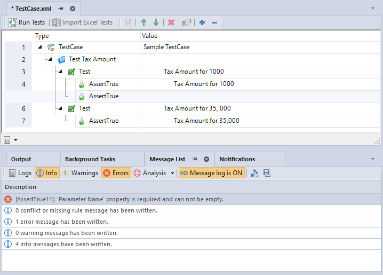The width and height of the screenshot is (383, 275).
Task: Click the tree view options icon
Action: point(7,140)
